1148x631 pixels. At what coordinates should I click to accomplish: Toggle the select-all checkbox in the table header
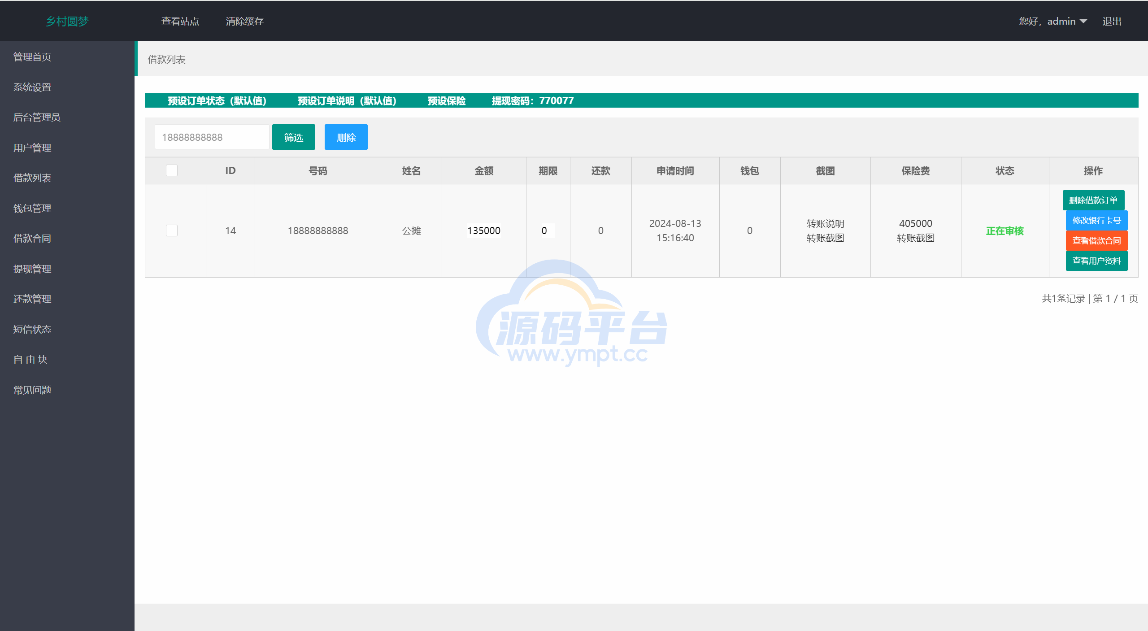pos(172,171)
